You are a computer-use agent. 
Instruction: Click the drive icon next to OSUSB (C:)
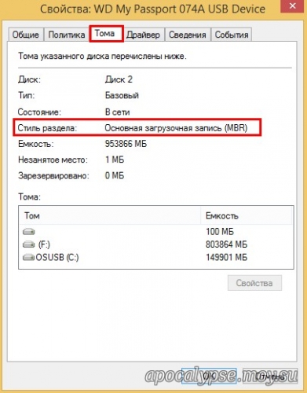pyautogui.click(x=29, y=257)
